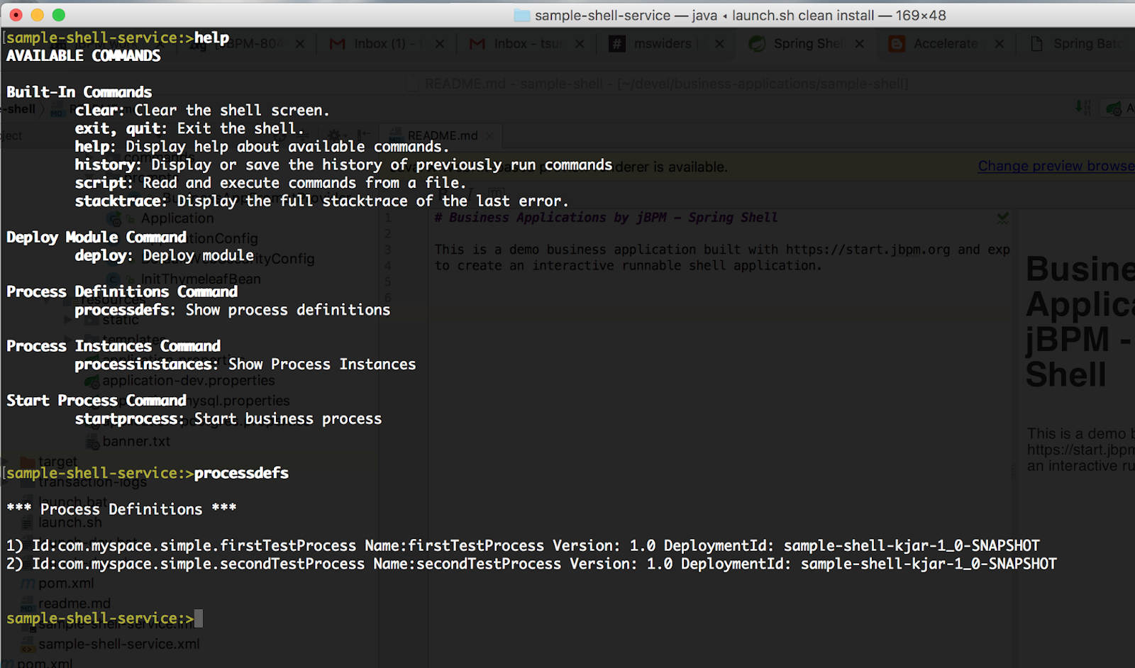This screenshot has width=1135, height=668.
Task: Expand the templates folder
Action: [x=68, y=338]
